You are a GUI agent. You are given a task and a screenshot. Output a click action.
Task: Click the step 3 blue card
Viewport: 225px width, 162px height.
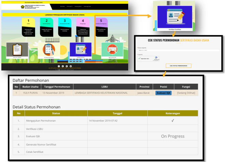tap(64, 22)
